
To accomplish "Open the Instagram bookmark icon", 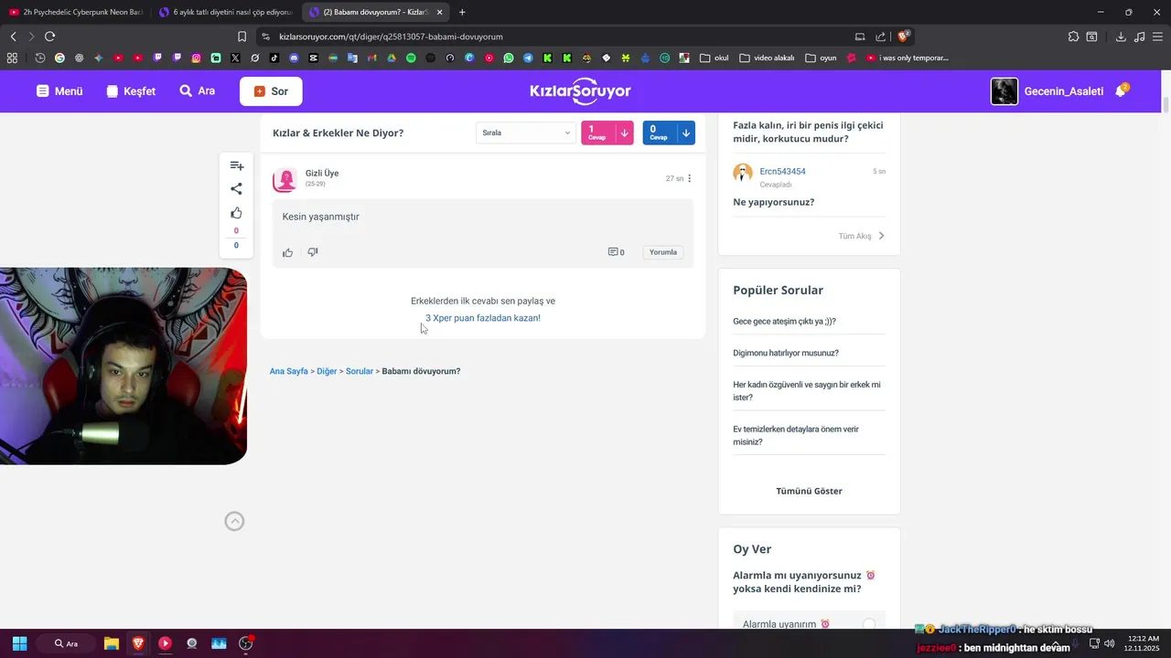I will tap(196, 58).
